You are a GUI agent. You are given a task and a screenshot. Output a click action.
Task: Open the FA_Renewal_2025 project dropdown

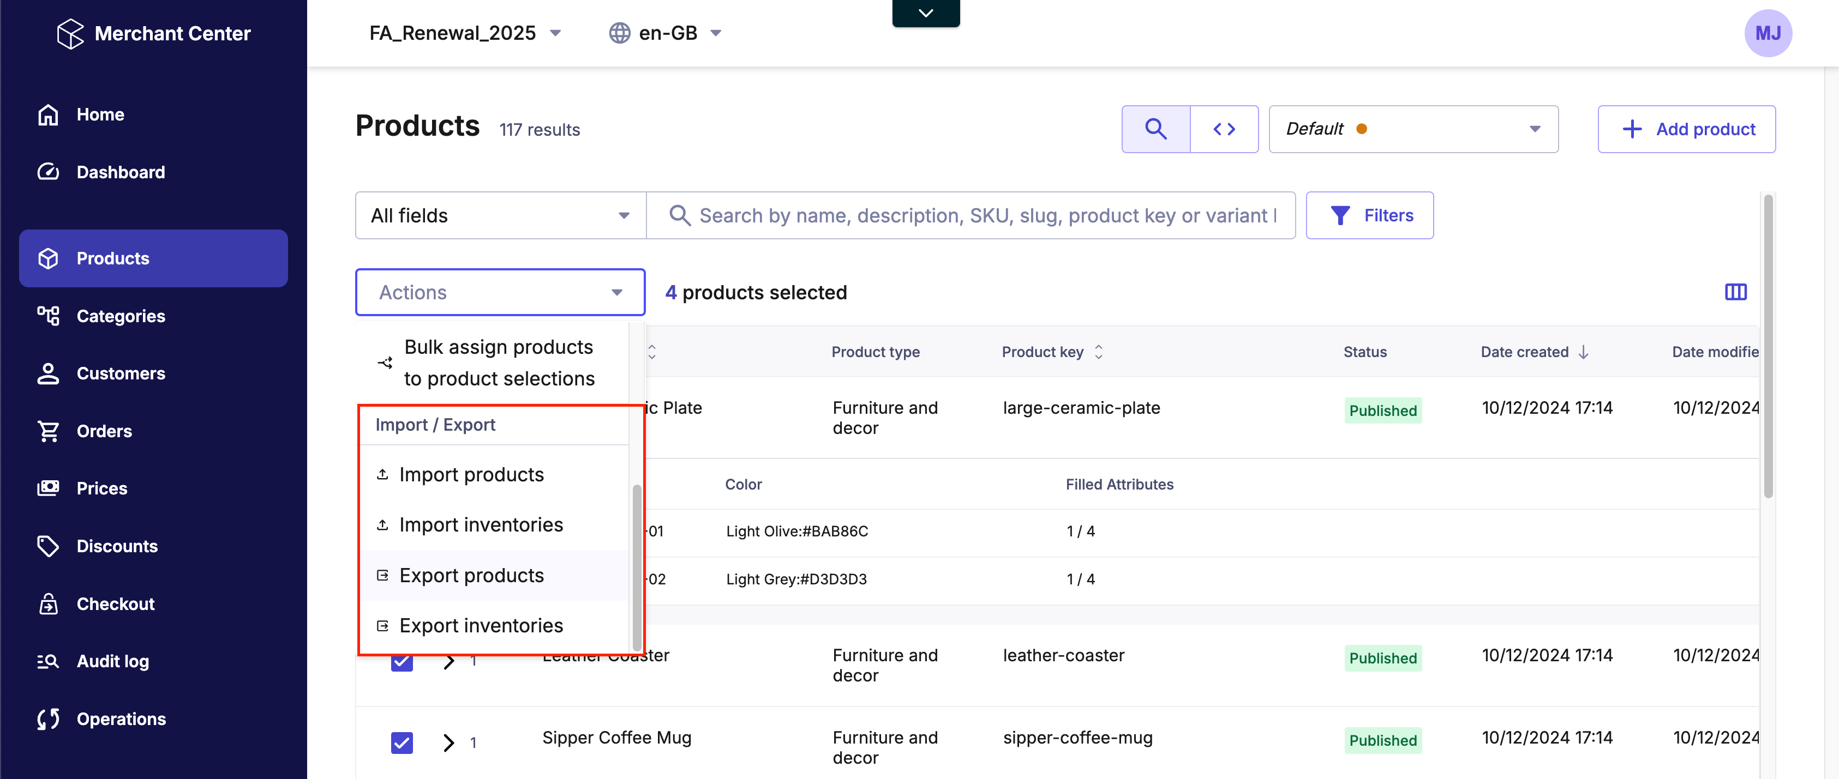pos(465,33)
